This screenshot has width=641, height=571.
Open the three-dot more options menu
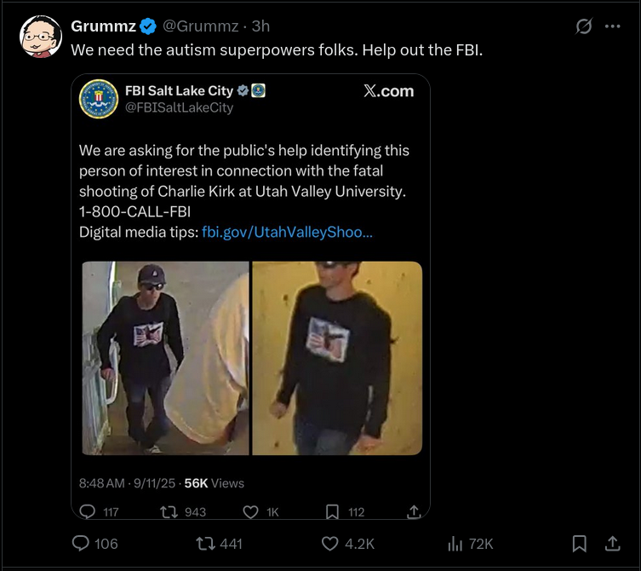point(612,26)
